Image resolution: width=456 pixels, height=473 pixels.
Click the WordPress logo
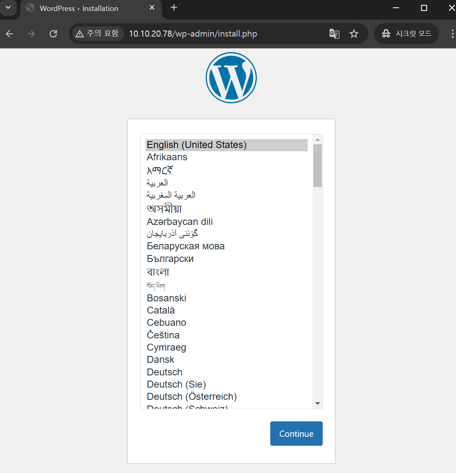(x=231, y=78)
